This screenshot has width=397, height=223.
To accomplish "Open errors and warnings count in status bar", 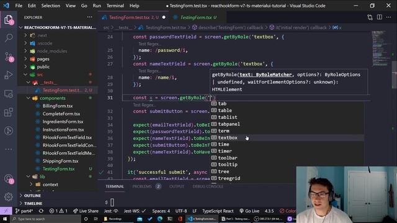I will click(58, 211).
